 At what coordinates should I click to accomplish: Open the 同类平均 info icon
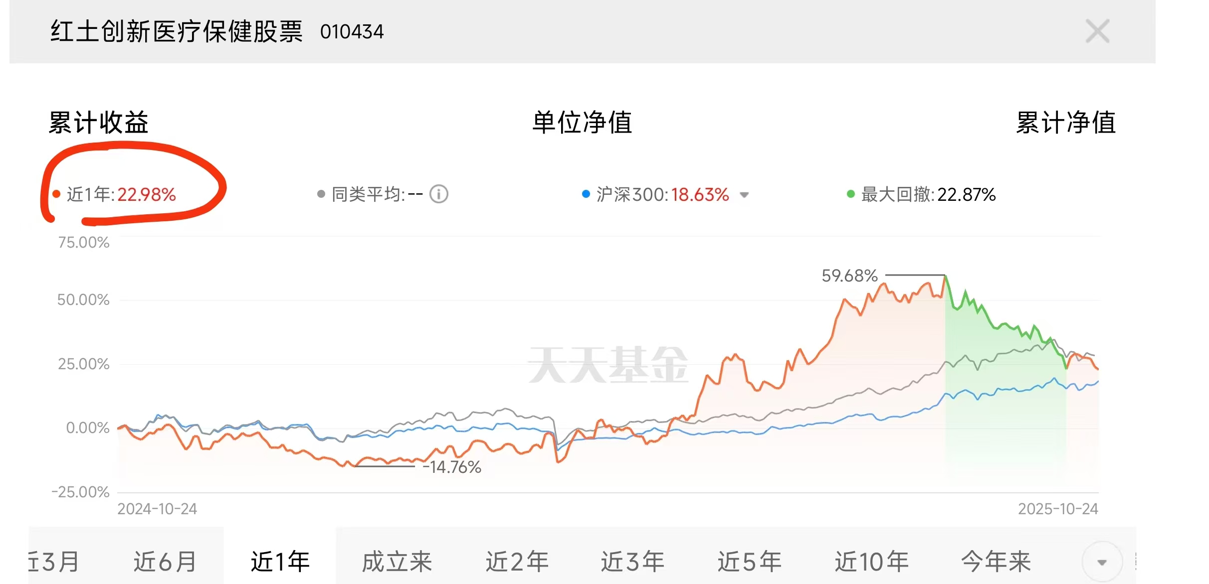[439, 194]
